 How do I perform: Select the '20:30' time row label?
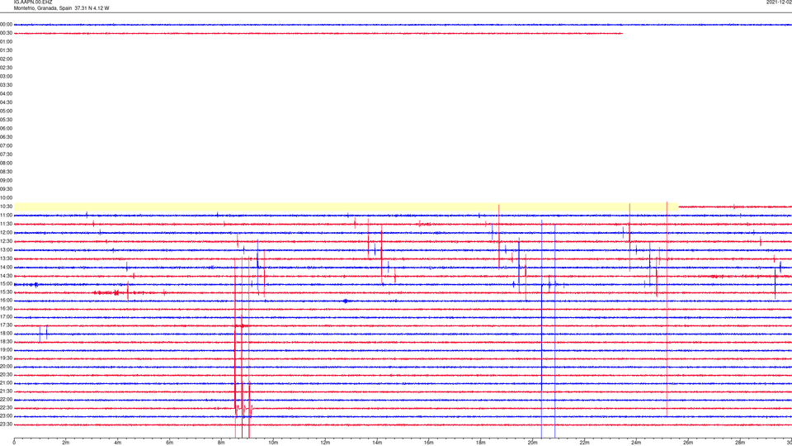6,375
